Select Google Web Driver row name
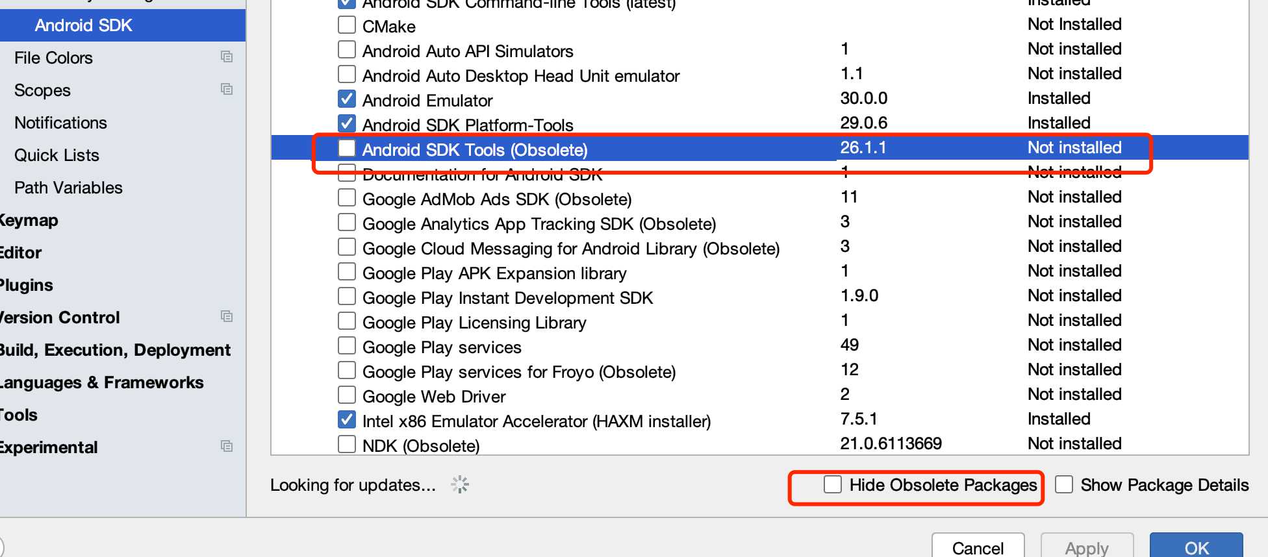The image size is (1268, 557). click(x=434, y=397)
